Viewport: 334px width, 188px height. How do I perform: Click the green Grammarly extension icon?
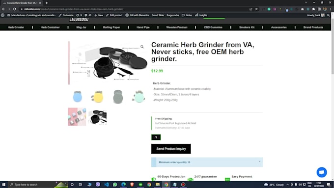point(269,9)
